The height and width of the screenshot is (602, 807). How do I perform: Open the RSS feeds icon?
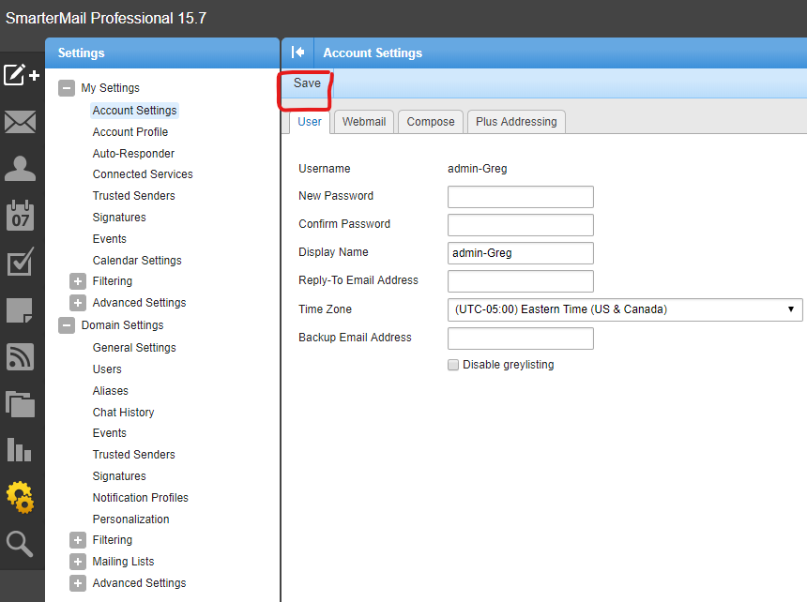[21, 357]
